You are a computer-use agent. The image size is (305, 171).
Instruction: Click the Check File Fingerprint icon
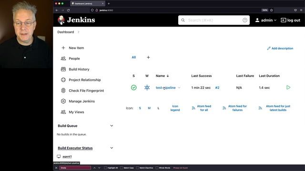click(63, 90)
